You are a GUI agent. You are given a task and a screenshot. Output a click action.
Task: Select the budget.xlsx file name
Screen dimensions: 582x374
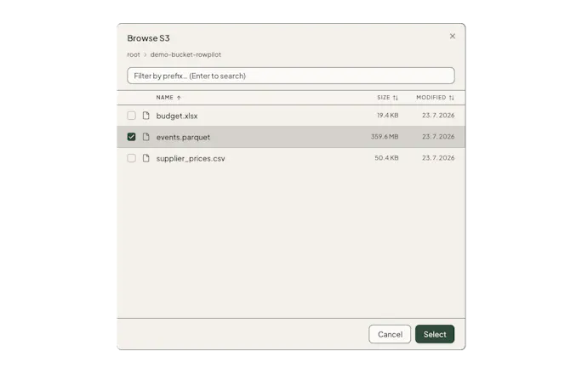(x=177, y=116)
